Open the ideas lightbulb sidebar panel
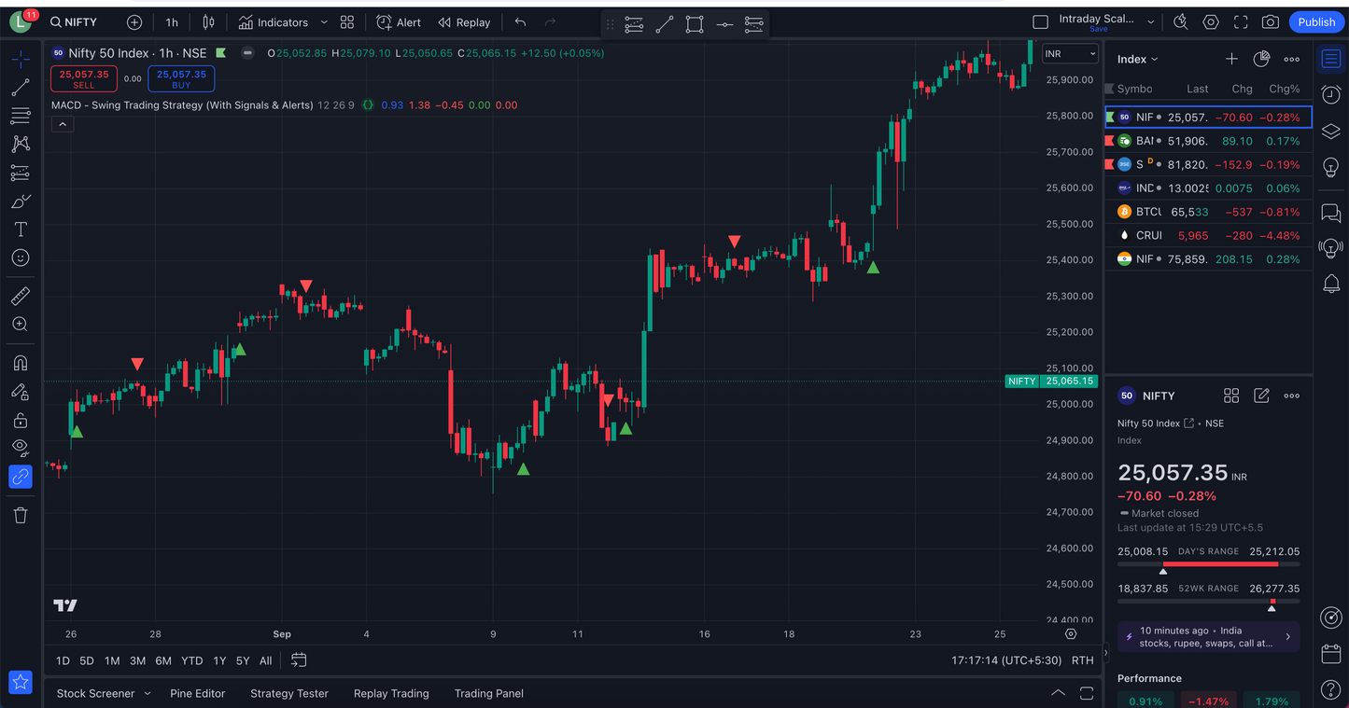1349x708 pixels. pos(1330,167)
